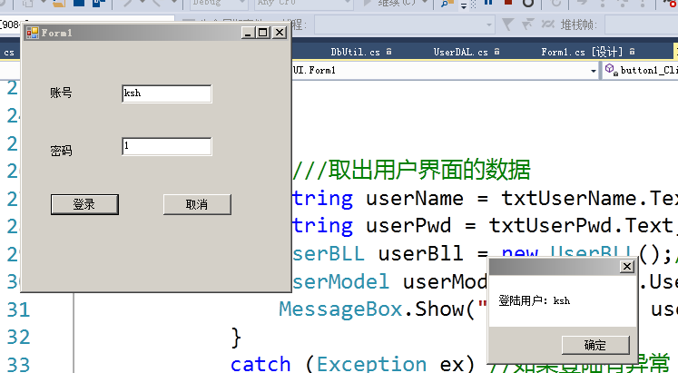Image resolution: width=678 pixels, height=373 pixels.
Task: Click the funnel filter icon in debug toolbar
Action: 507,25
